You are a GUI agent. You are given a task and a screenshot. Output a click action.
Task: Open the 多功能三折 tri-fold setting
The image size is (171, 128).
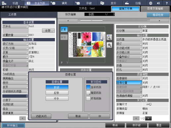(129, 52)
